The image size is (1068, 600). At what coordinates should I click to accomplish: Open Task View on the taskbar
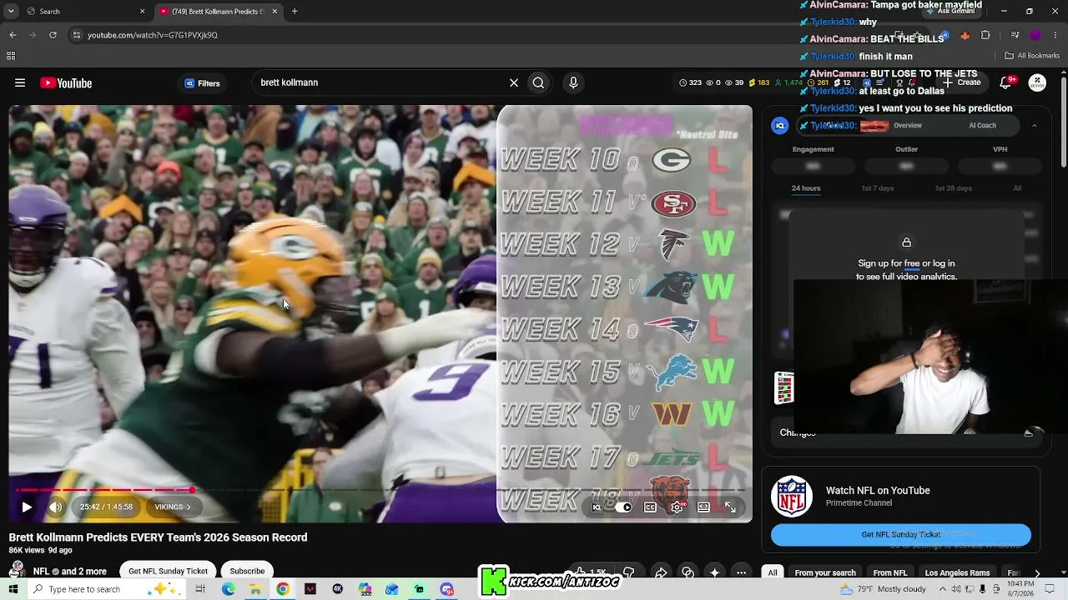coord(200,589)
